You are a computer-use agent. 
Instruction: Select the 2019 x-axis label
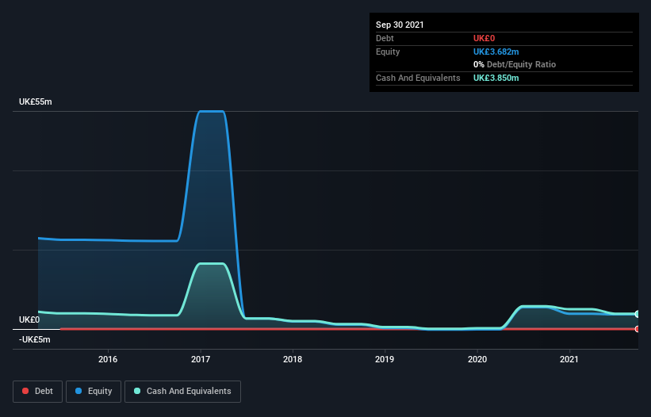[x=385, y=359]
